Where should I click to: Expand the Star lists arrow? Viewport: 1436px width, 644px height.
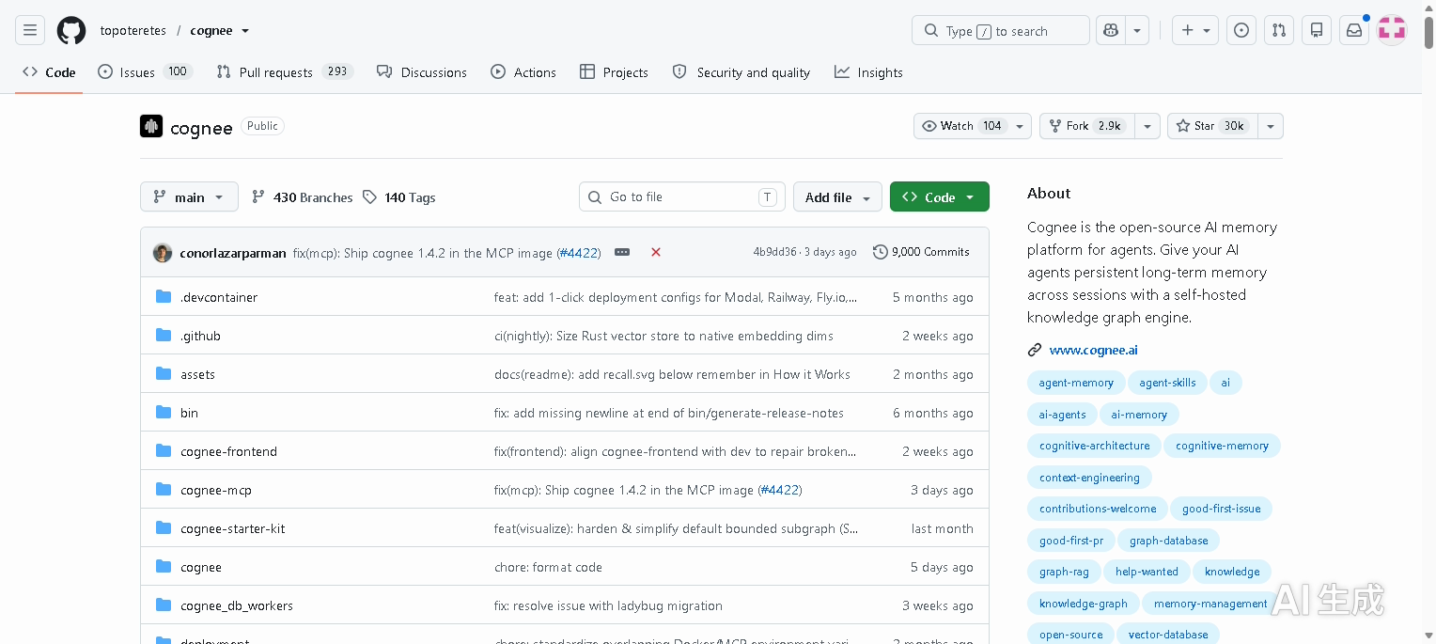(1271, 126)
